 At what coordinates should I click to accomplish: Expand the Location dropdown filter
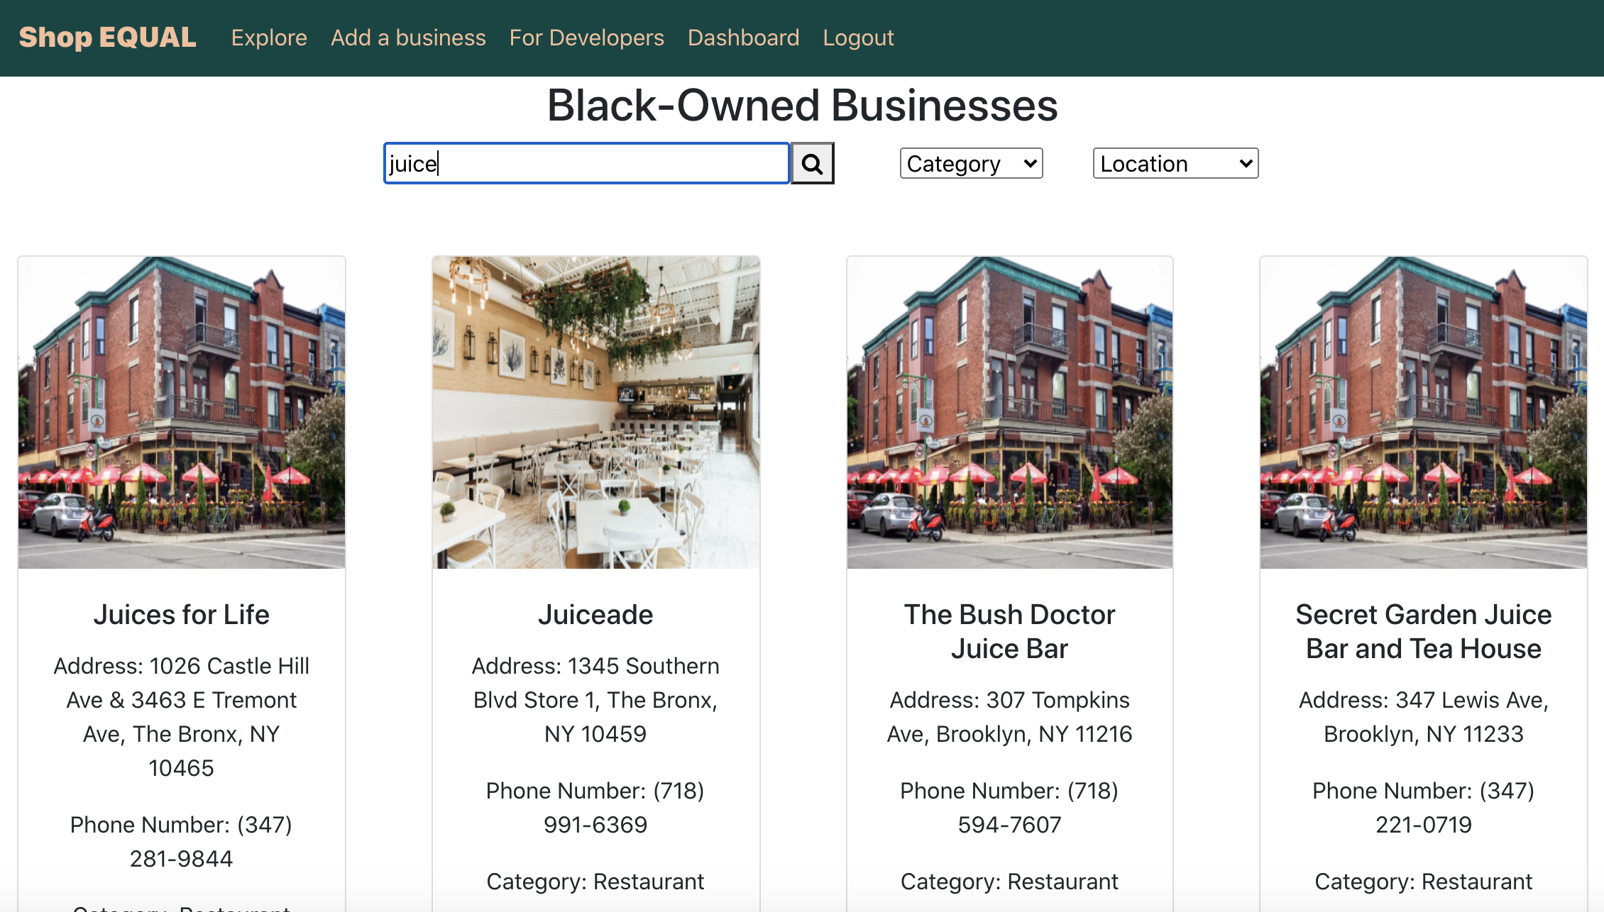coord(1172,163)
